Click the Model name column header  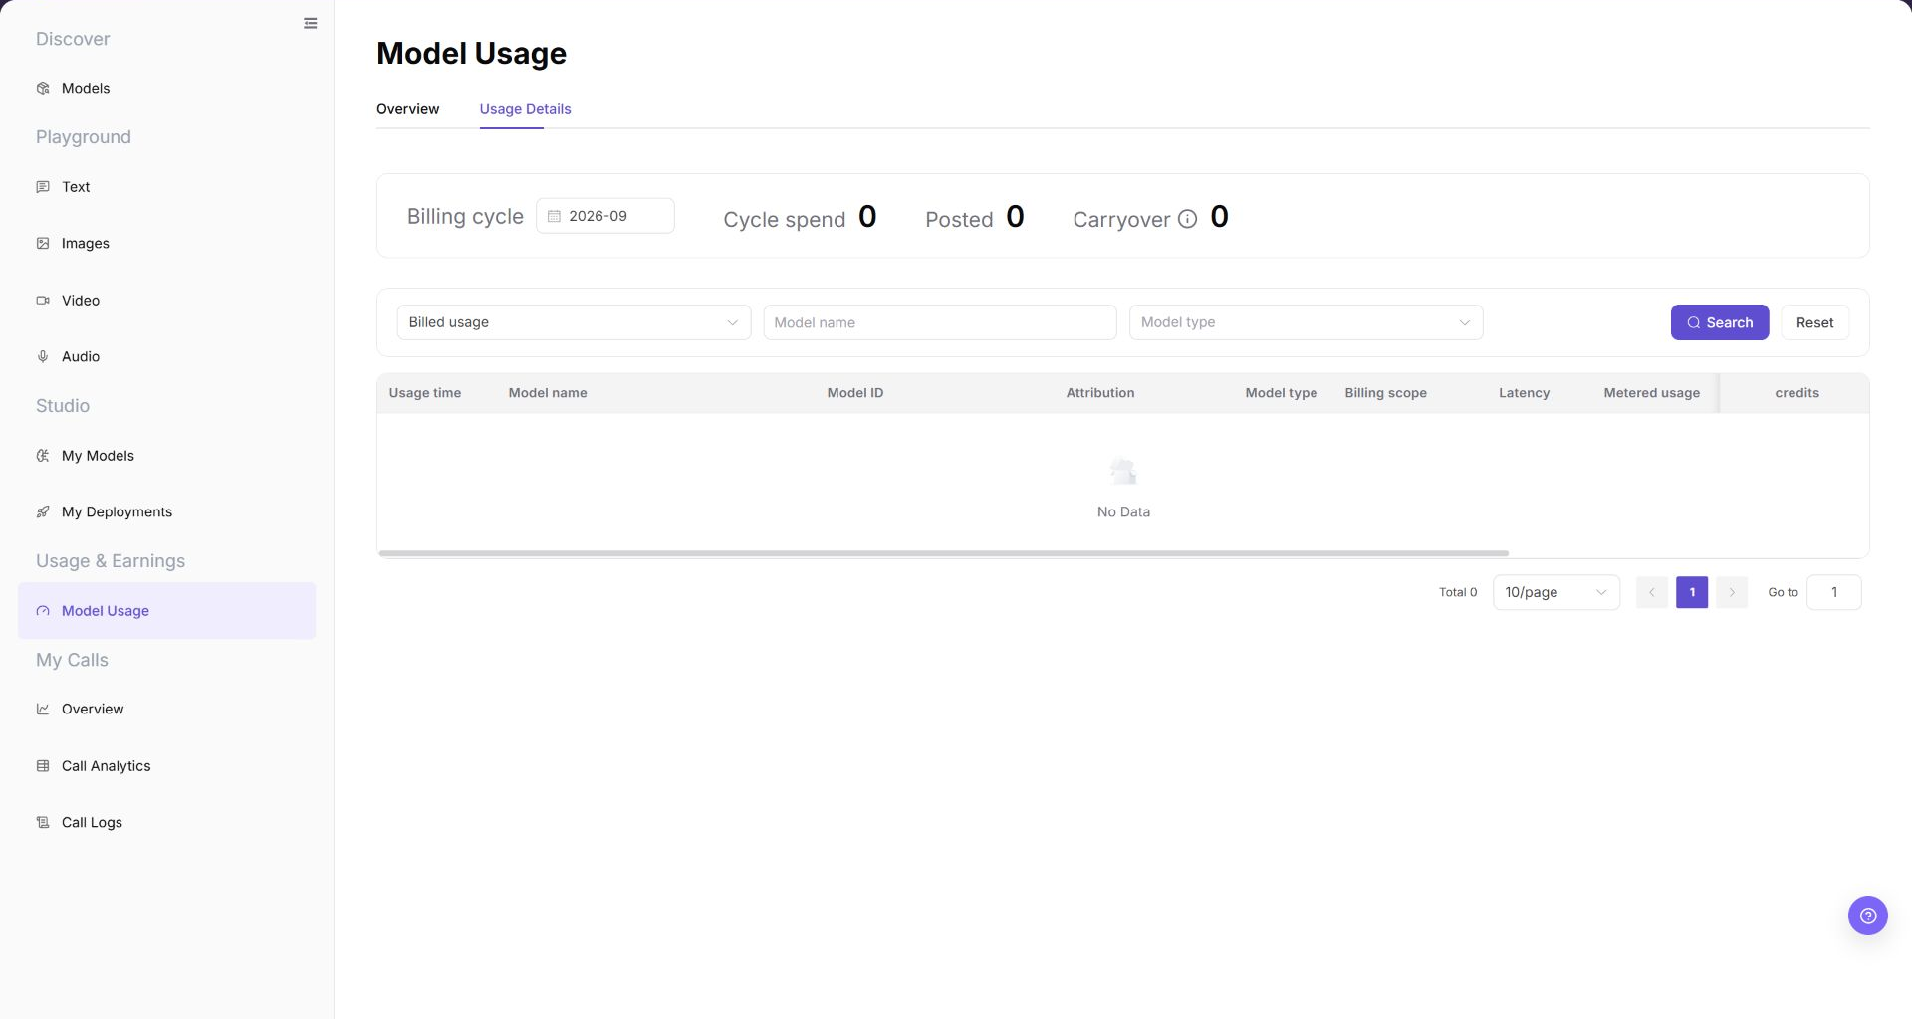(x=548, y=393)
